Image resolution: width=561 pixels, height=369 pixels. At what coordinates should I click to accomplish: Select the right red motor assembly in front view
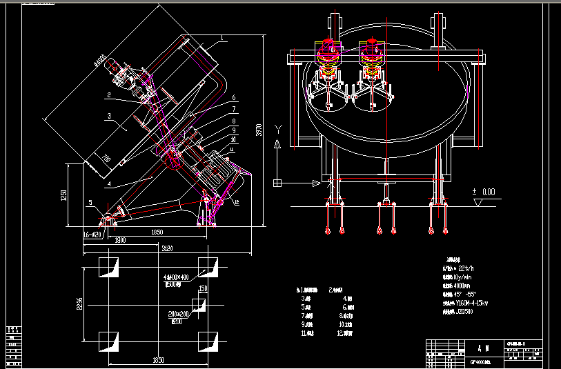point(371,54)
